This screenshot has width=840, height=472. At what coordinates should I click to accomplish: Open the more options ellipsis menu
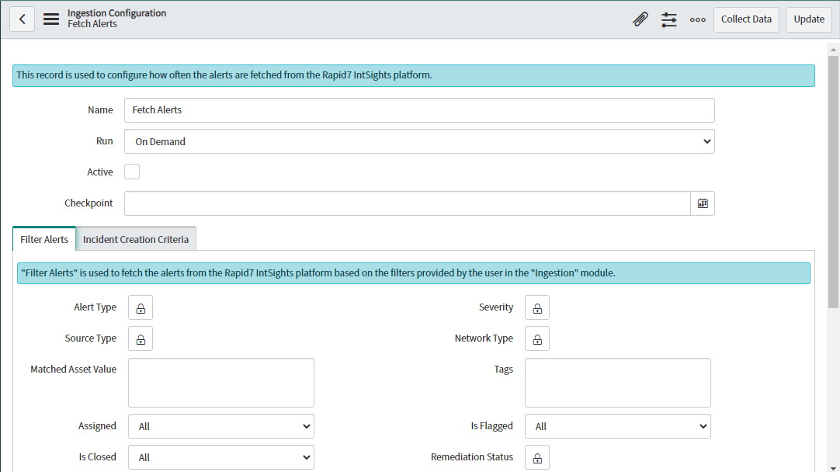pos(698,19)
